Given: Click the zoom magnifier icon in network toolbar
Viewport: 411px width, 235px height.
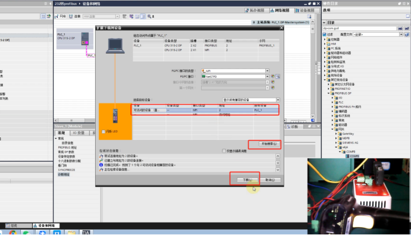Looking at the screenshot, I should 150,16.
